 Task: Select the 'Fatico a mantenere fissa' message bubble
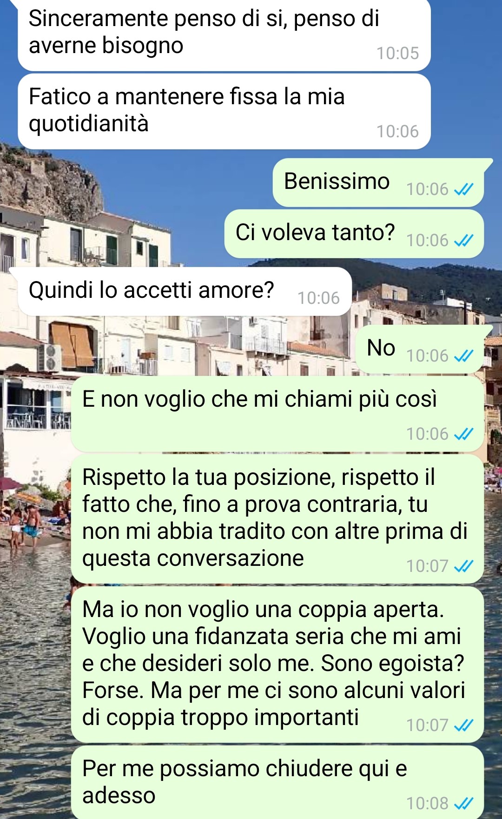(x=224, y=112)
